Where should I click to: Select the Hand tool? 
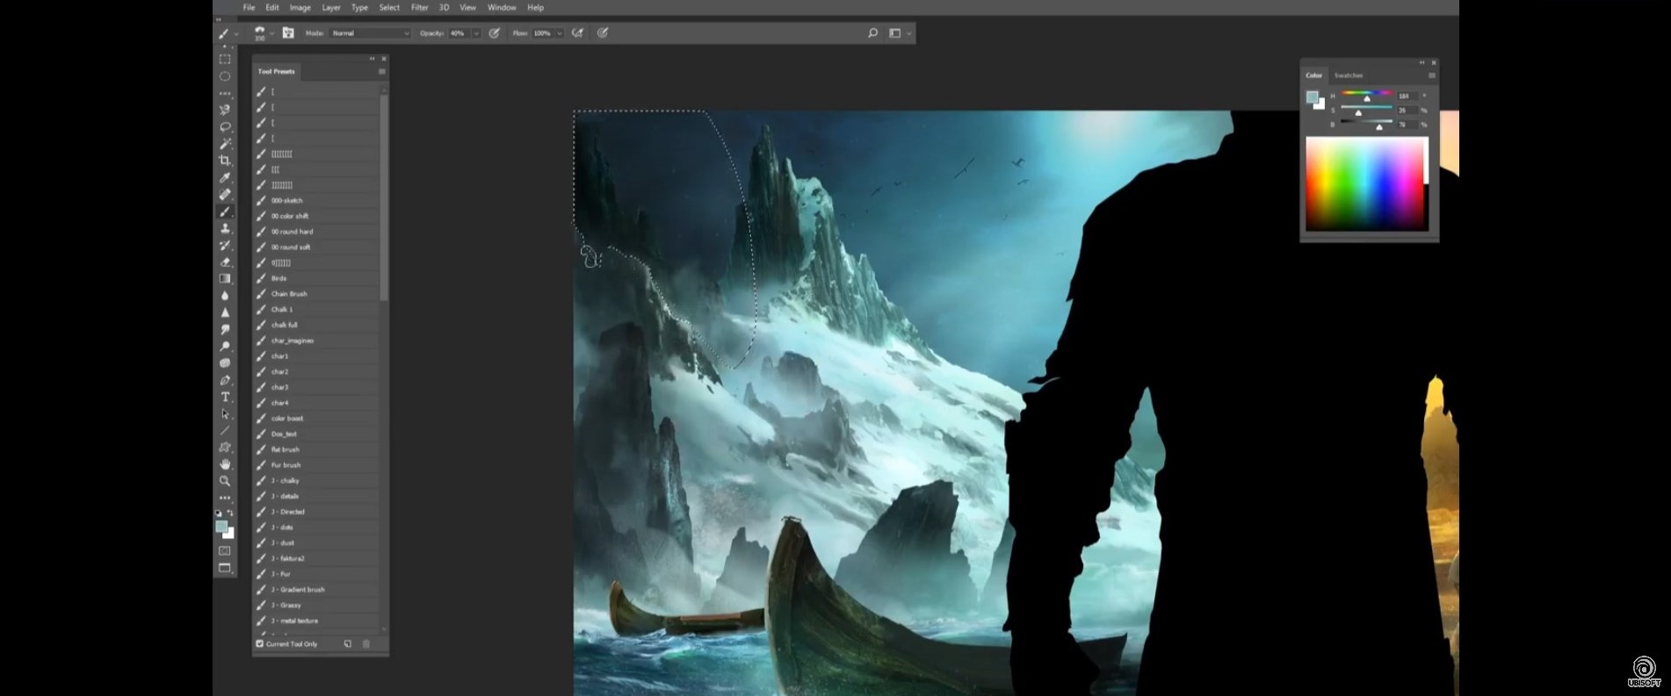pos(225,464)
